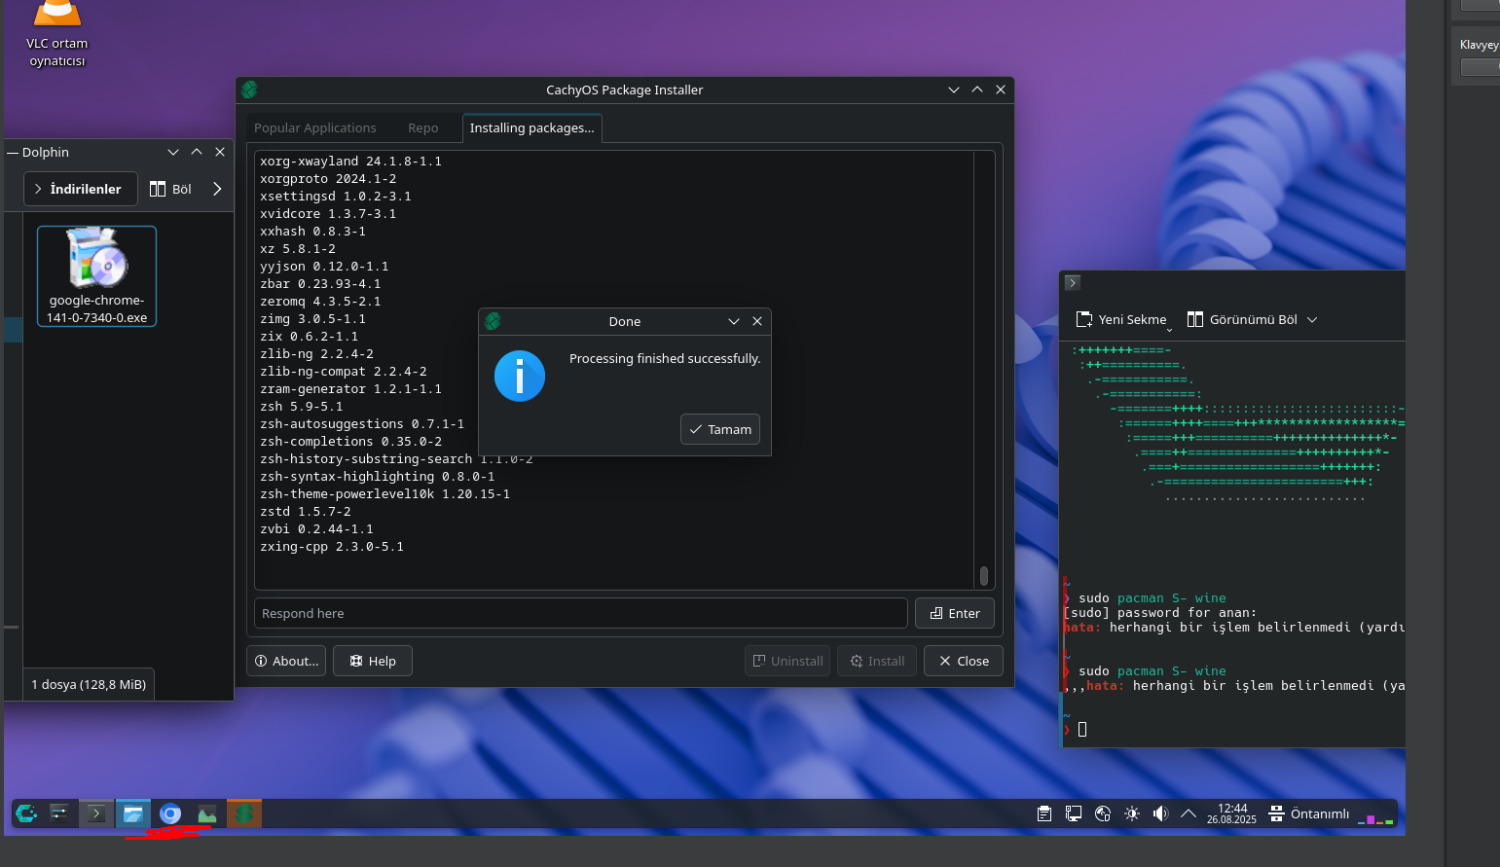
Task: Open the brightness tray icon
Action: tap(1132, 813)
